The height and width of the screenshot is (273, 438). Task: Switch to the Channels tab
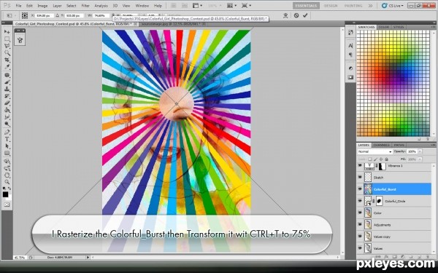381,145
